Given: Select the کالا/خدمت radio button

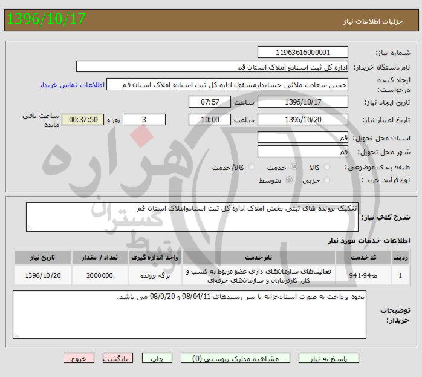Looking at the screenshot, I should [252, 166].
